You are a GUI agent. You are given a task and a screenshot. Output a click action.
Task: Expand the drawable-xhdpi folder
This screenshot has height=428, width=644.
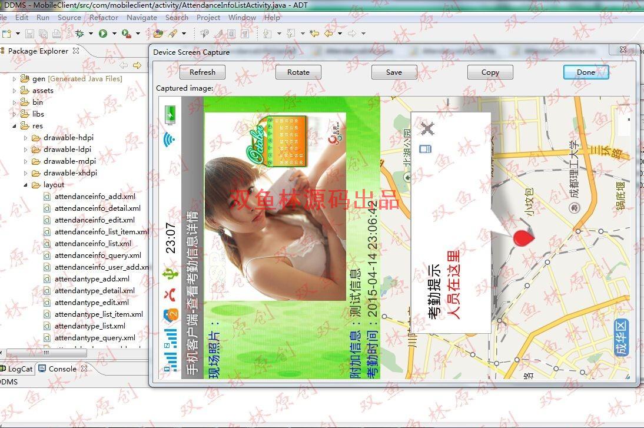pos(25,173)
